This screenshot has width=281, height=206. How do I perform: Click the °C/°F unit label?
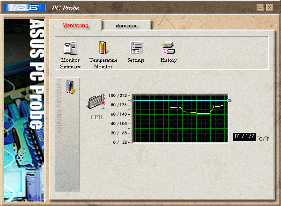pyautogui.click(x=263, y=139)
